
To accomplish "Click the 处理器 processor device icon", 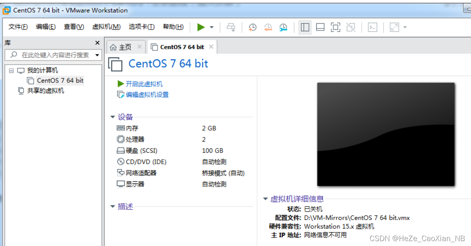I will pos(121,139).
